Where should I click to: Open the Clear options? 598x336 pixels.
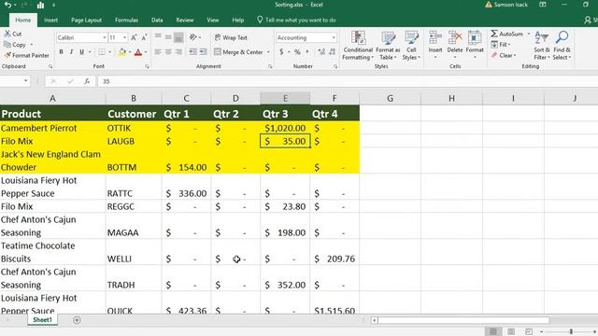(504, 56)
